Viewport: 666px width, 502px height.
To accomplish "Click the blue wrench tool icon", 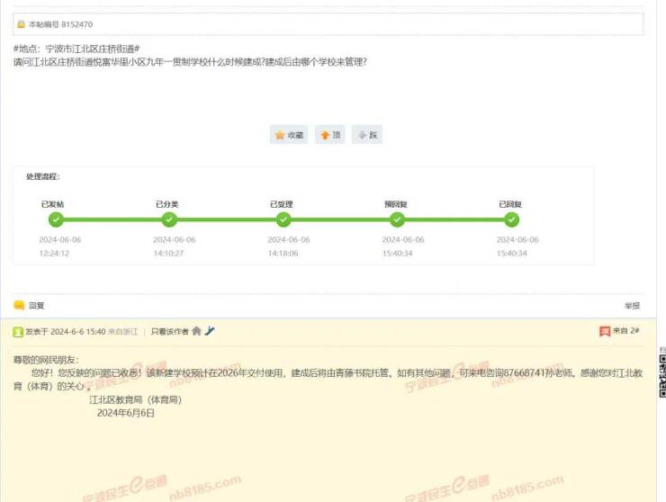I will [x=210, y=331].
